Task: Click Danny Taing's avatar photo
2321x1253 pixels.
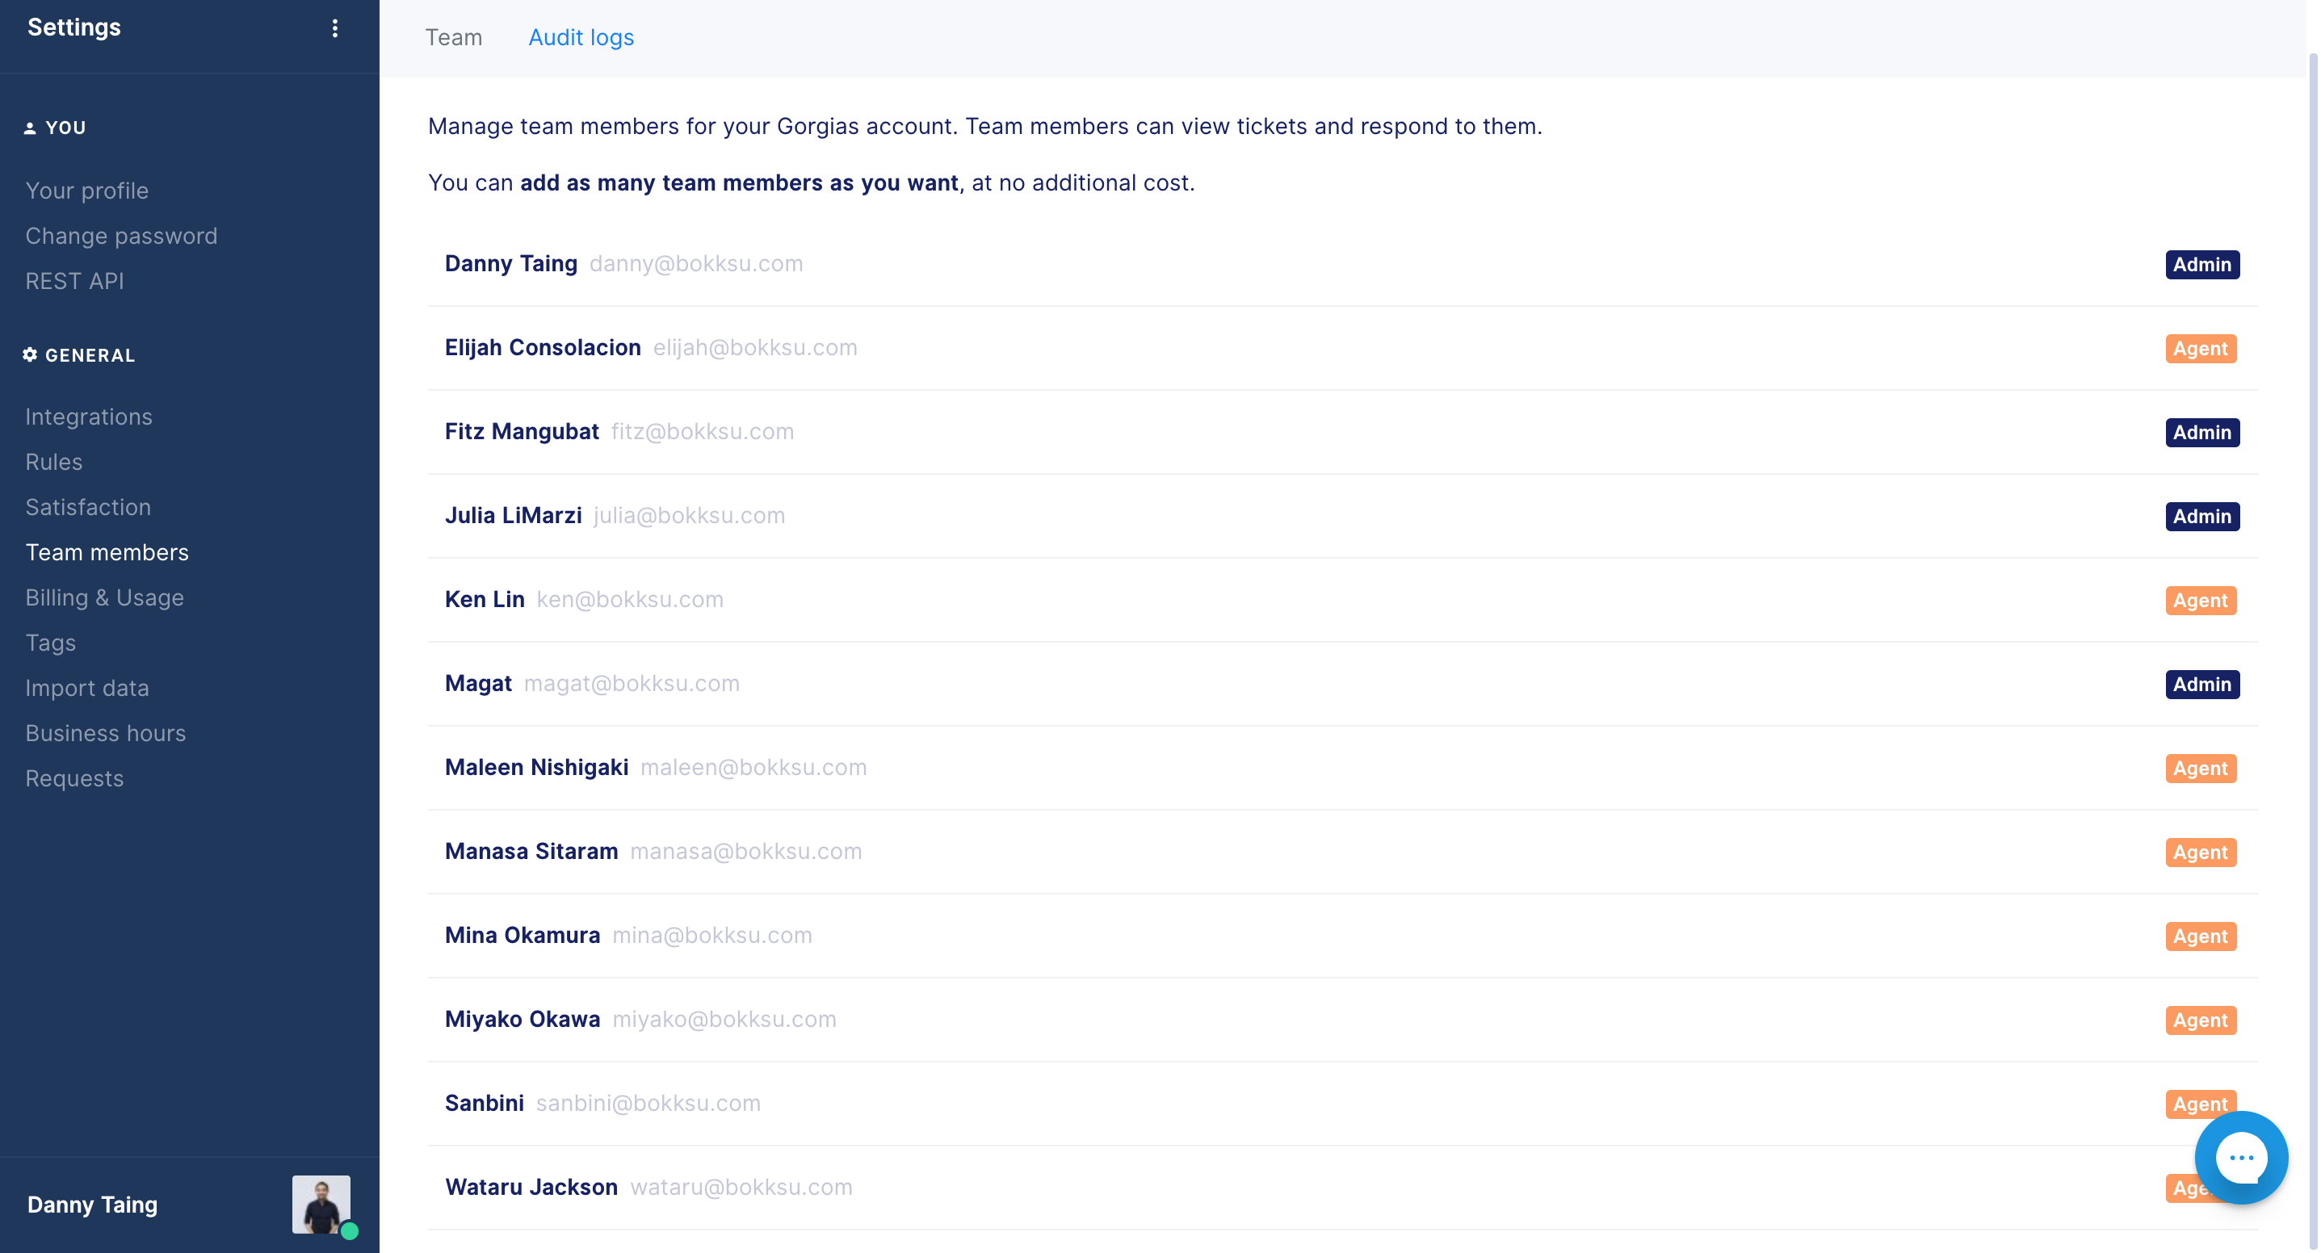Action: pos(321,1204)
